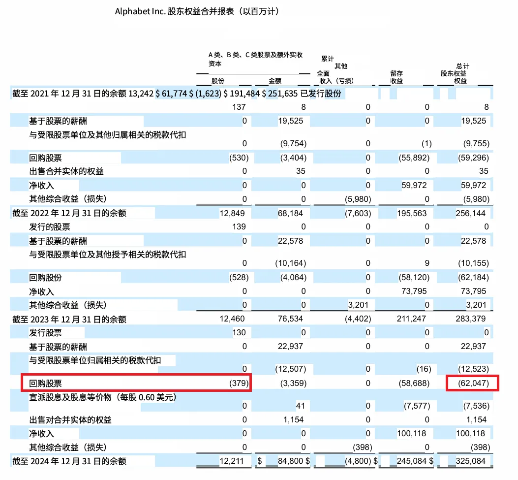Screen dimensions: 518x480
Task: Click the label '与受限股票单位及其他授予相关的税款代扣'
Action: point(107,255)
